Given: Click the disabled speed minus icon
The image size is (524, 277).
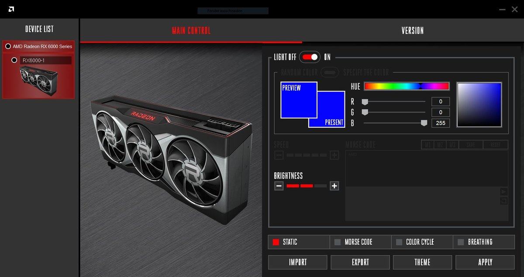Looking at the screenshot, I should (279, 155).
